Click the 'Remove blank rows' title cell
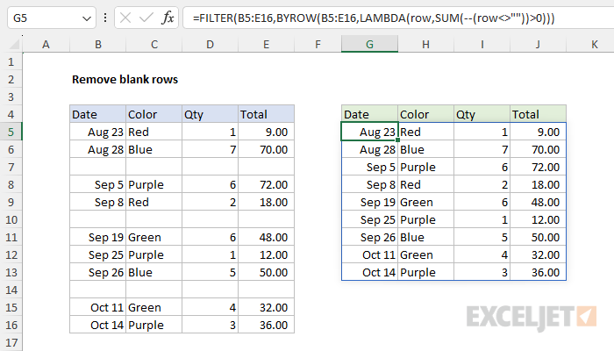Image resolution: width=614 pixels, height=351 pixels. [x=125, y=80]
